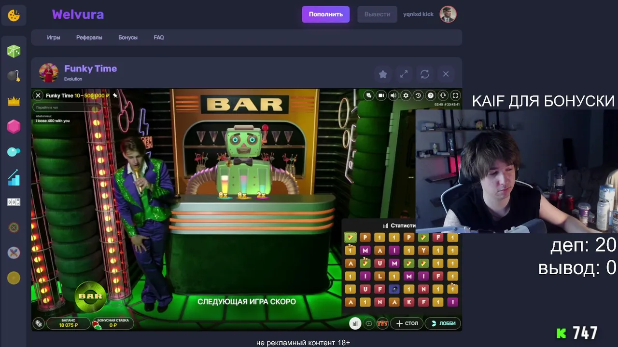The width and height of the screenshot is (618, 347).
Task: Click the chip dice icon near balance
Action: click(x=39, y=323)
